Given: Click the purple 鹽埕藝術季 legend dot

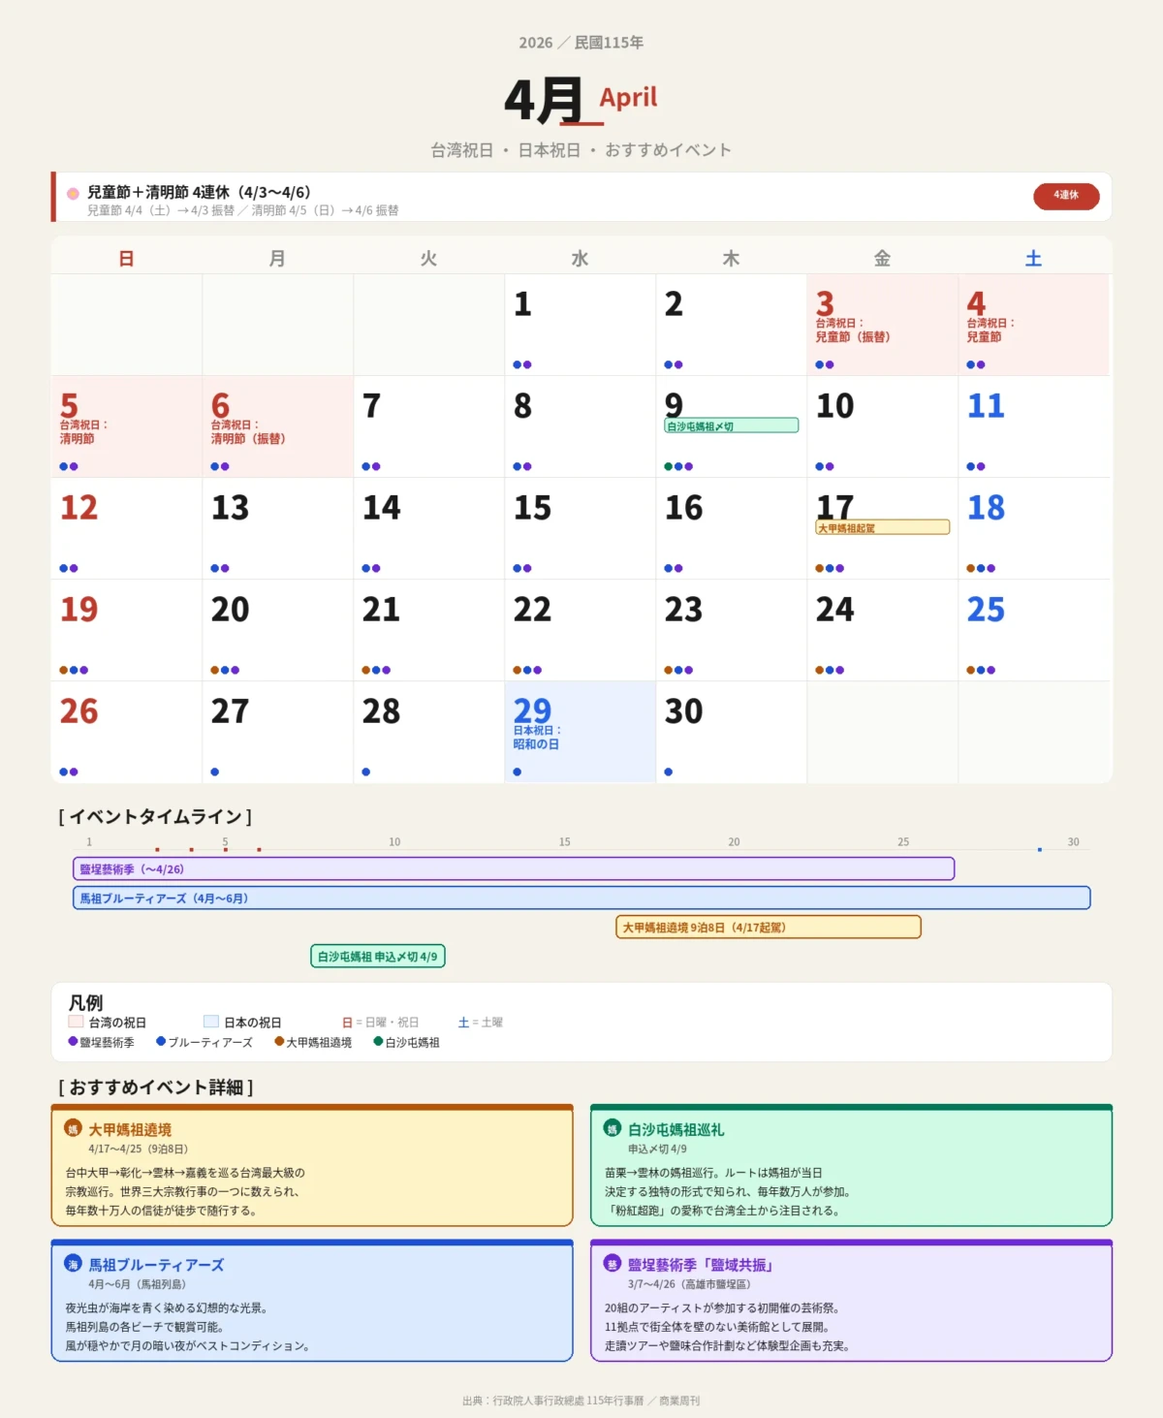Looking at the screenshot, I should coord(73,1041).
